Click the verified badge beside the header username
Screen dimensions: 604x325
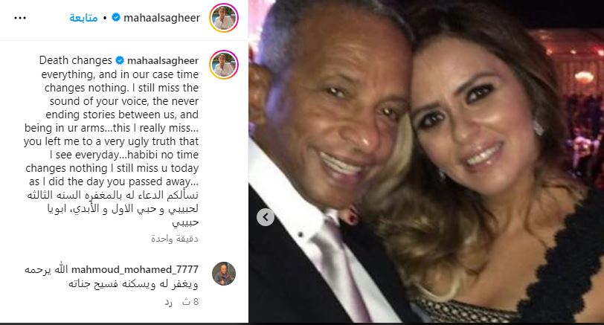coord(116,17)
